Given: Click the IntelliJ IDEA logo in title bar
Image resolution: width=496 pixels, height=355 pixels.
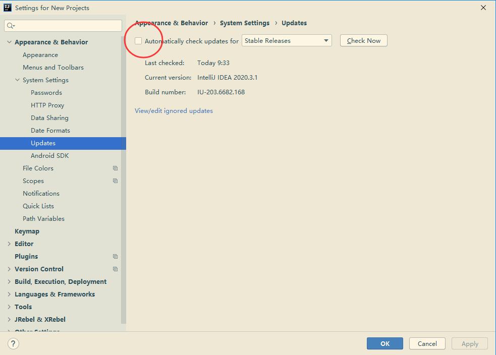Looking at the screenshot, I should point(7,8).
